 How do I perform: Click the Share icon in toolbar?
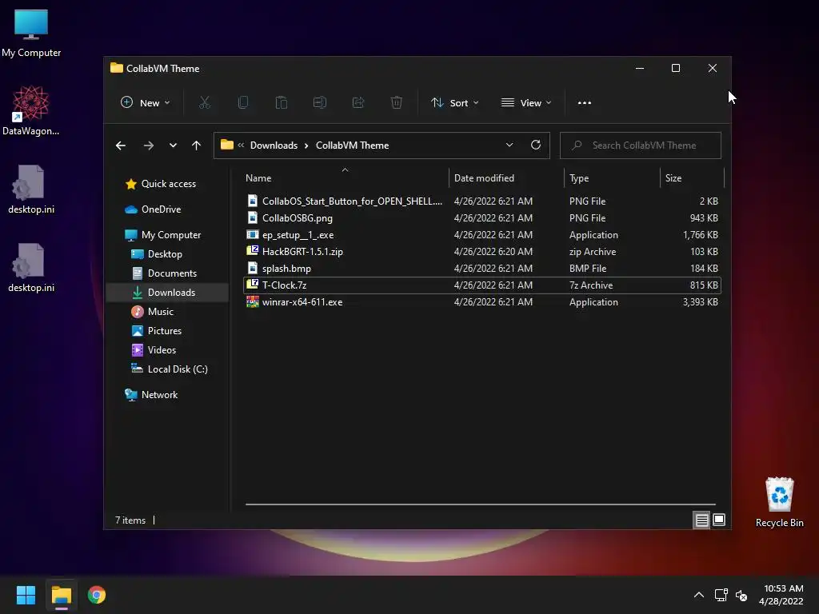[358, 103]
